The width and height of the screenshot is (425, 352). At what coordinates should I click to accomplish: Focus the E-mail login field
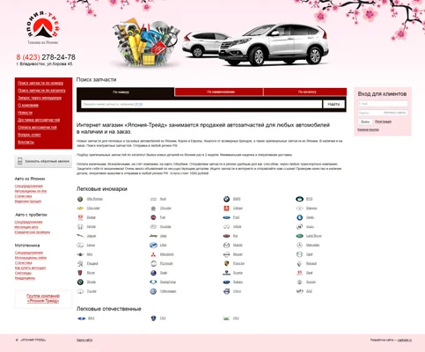383,104
